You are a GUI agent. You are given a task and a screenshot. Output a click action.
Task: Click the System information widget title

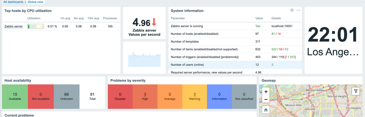click(187, 11)
